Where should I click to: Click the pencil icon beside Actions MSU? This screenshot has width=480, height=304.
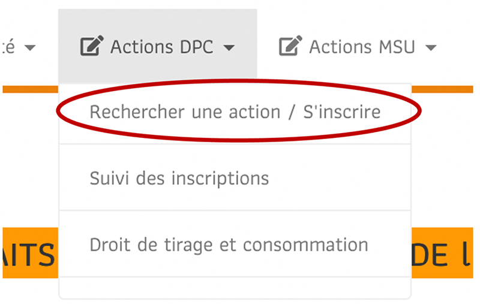pos(290,46)
